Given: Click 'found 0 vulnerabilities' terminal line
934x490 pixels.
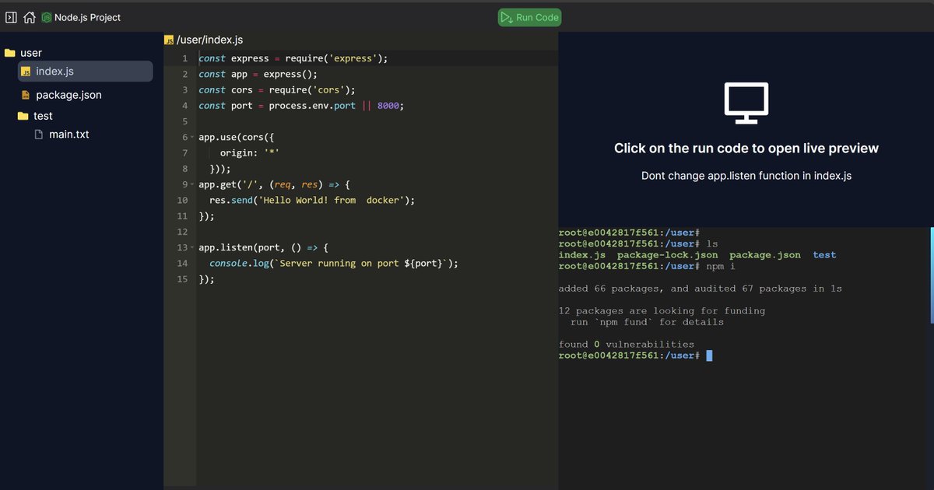Looking at the screenshot, I should [627, 345].
